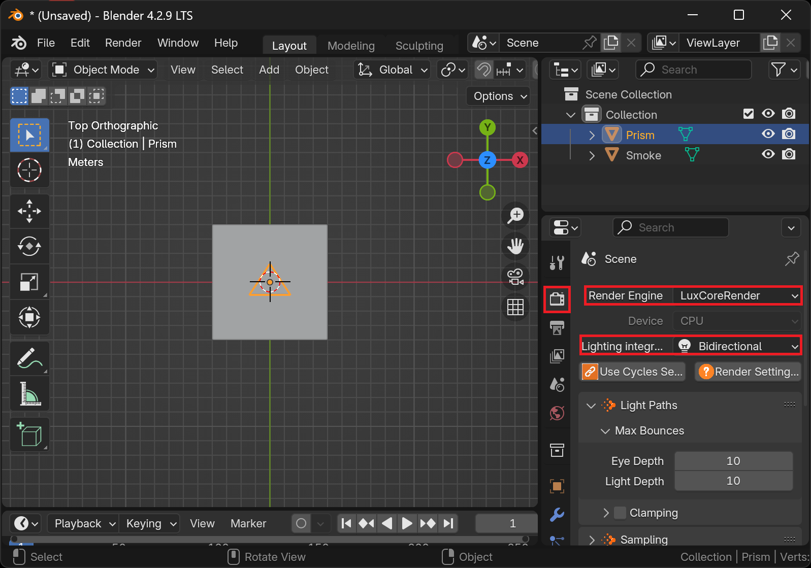Viewport: 811px width, 568px height.
Task: Select the 3D Cursor tool
Action: point(29,171)
